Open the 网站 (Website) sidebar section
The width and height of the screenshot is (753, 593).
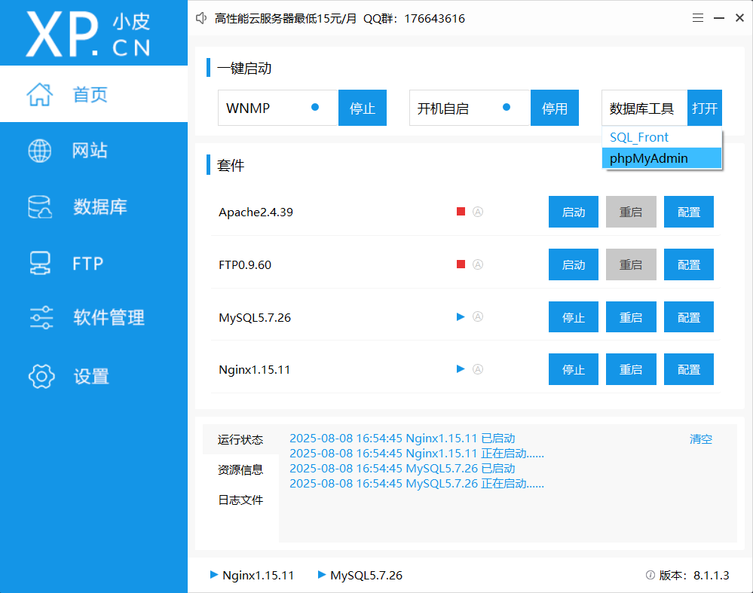[x=90, y=150]
